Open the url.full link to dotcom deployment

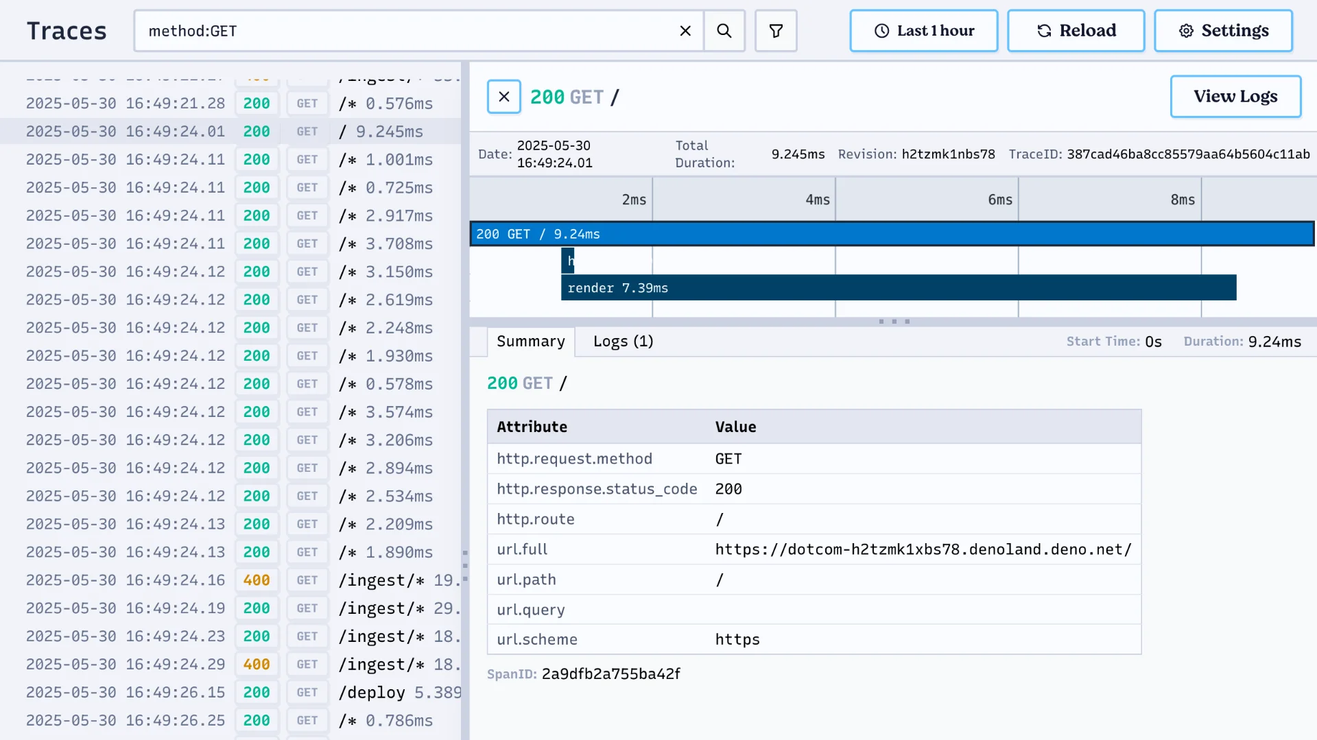pyautogui.click(x=923, y=549)
